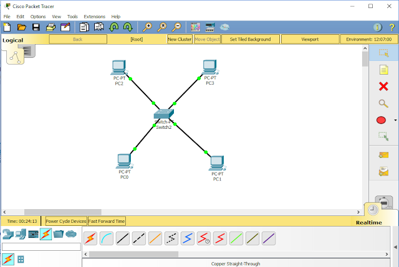The width and height of the screenshot is (399, 267).
Task: Open the Extensions menu
Action: pos(94,17)
